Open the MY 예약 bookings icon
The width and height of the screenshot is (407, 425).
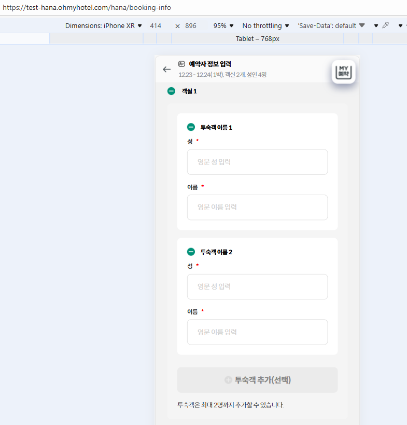point(344,72)
